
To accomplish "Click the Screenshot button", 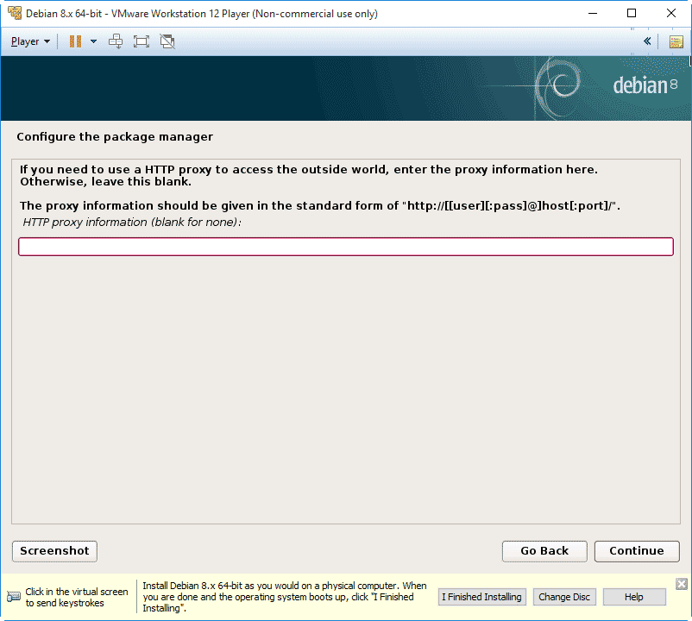I will pos(54,551).
